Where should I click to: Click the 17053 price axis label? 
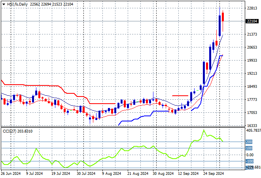252,113
